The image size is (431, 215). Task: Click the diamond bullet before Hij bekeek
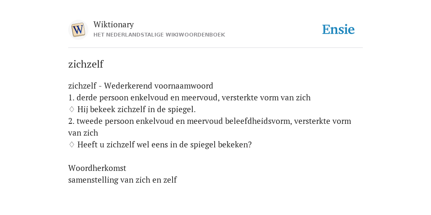tap(72, 110)
